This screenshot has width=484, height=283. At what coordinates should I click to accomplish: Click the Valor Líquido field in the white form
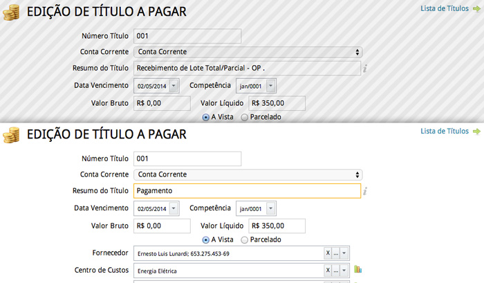[x=277, y=226]
